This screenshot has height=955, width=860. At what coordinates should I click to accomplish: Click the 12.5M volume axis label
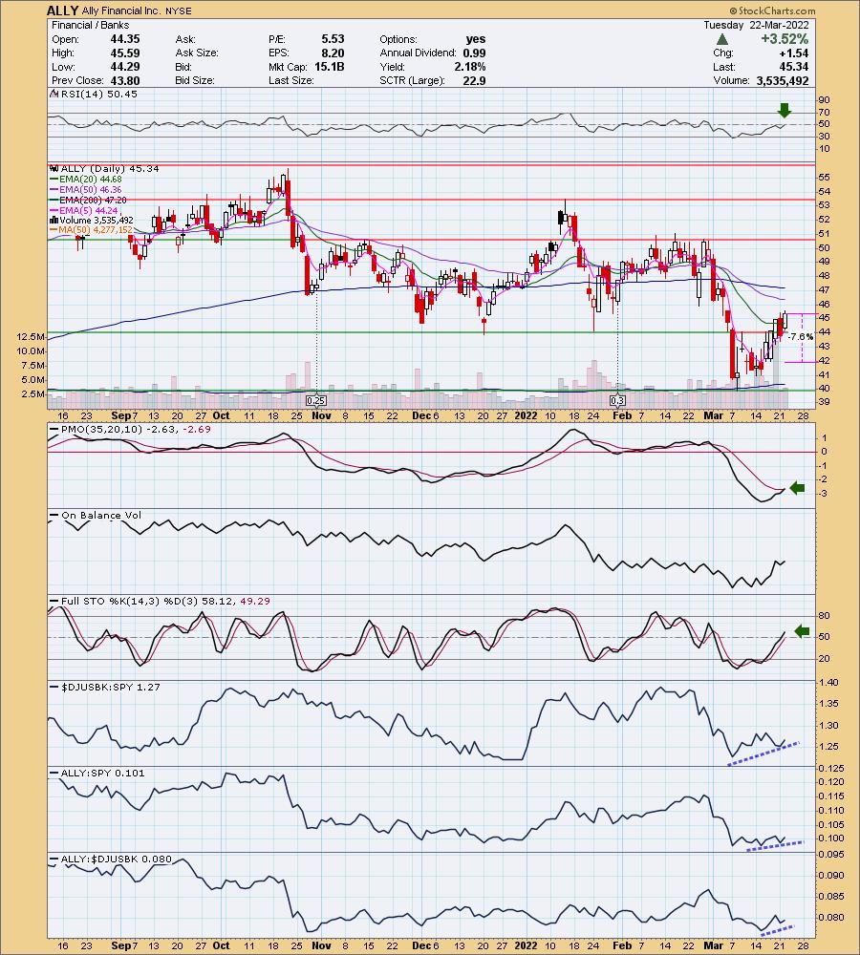pos(32,337)
